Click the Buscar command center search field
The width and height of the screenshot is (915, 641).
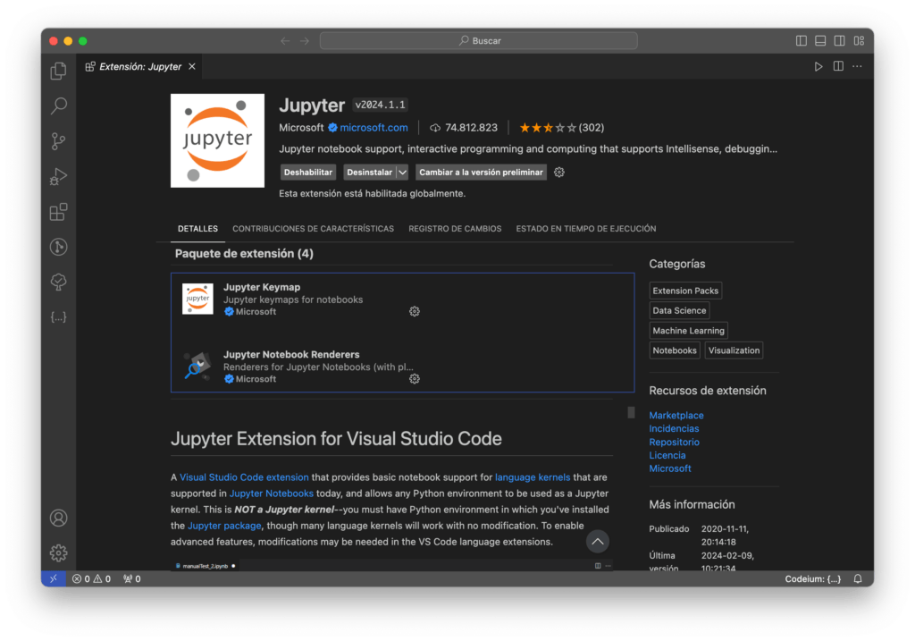pos(478,41)
